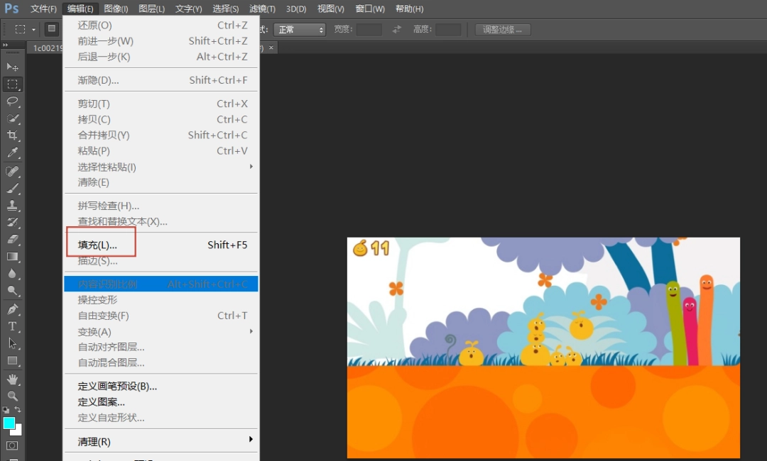Select the Lasso tool

[12, 101]
